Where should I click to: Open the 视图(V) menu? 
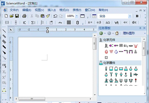coord(39,10)
